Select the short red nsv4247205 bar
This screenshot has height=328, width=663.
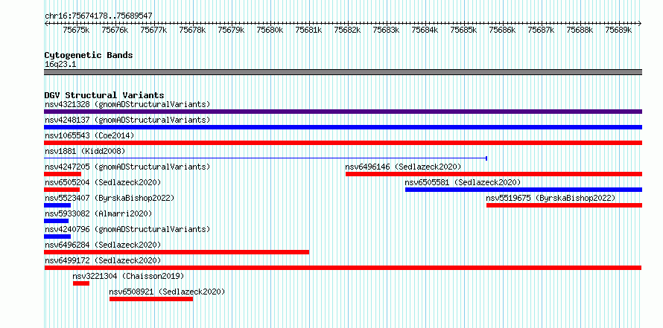63,174
